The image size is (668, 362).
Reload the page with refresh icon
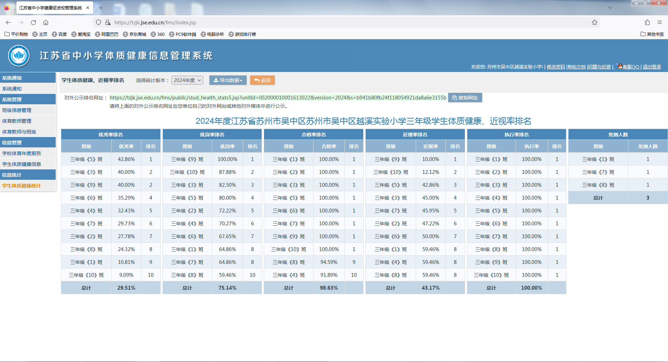tap(33, 22)
